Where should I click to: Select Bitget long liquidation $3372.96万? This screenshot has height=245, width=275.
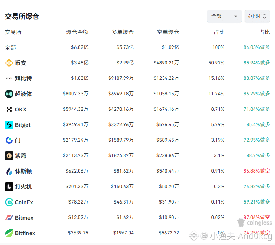tap(121, 124)
